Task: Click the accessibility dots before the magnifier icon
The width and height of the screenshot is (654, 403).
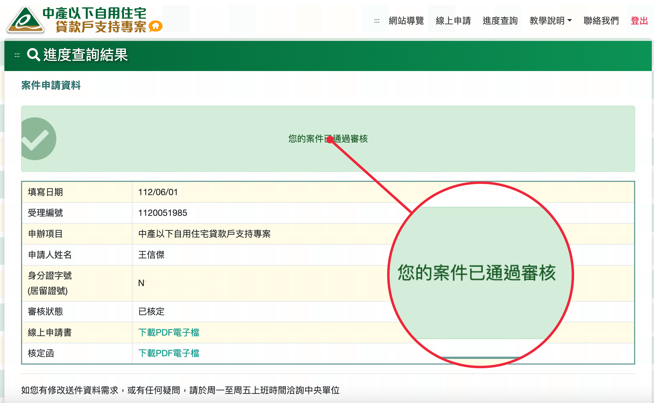Action: [x=17, y=55]
